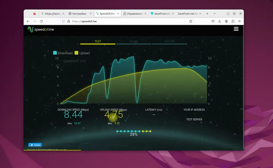Toggle the Download legend series
This screenshot has height=168, width=273.
(x=63, y=53)
